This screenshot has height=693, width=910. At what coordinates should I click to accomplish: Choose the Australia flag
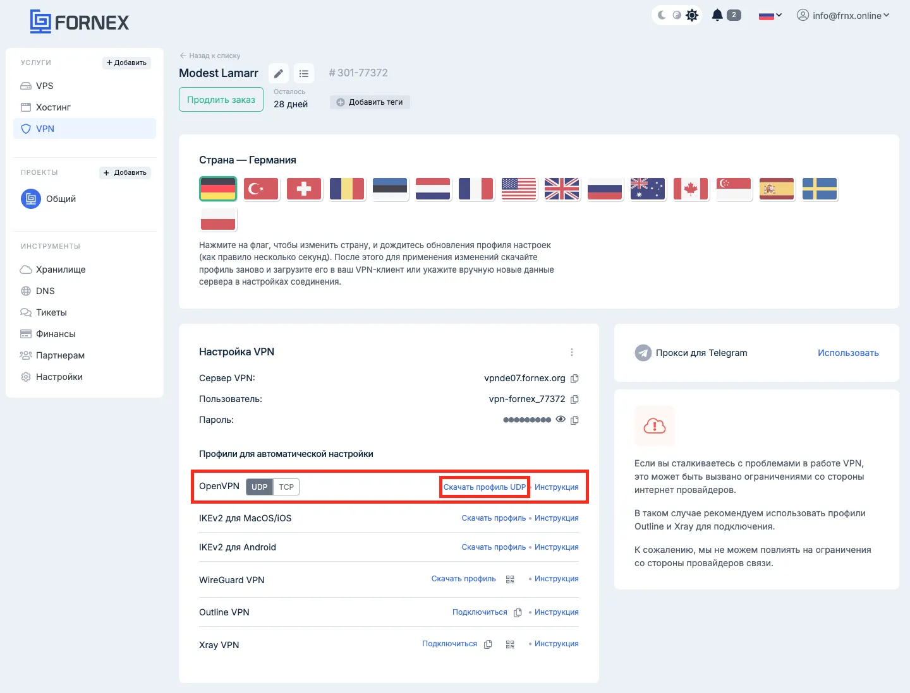tap(648, 189)
